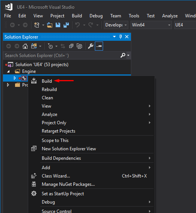Click the Open File folder icon
Screen dimensions: 196x213
coord(50,25)
